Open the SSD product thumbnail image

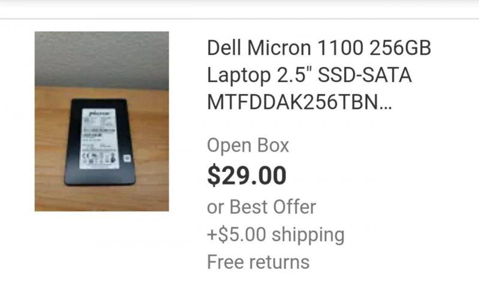102,122
